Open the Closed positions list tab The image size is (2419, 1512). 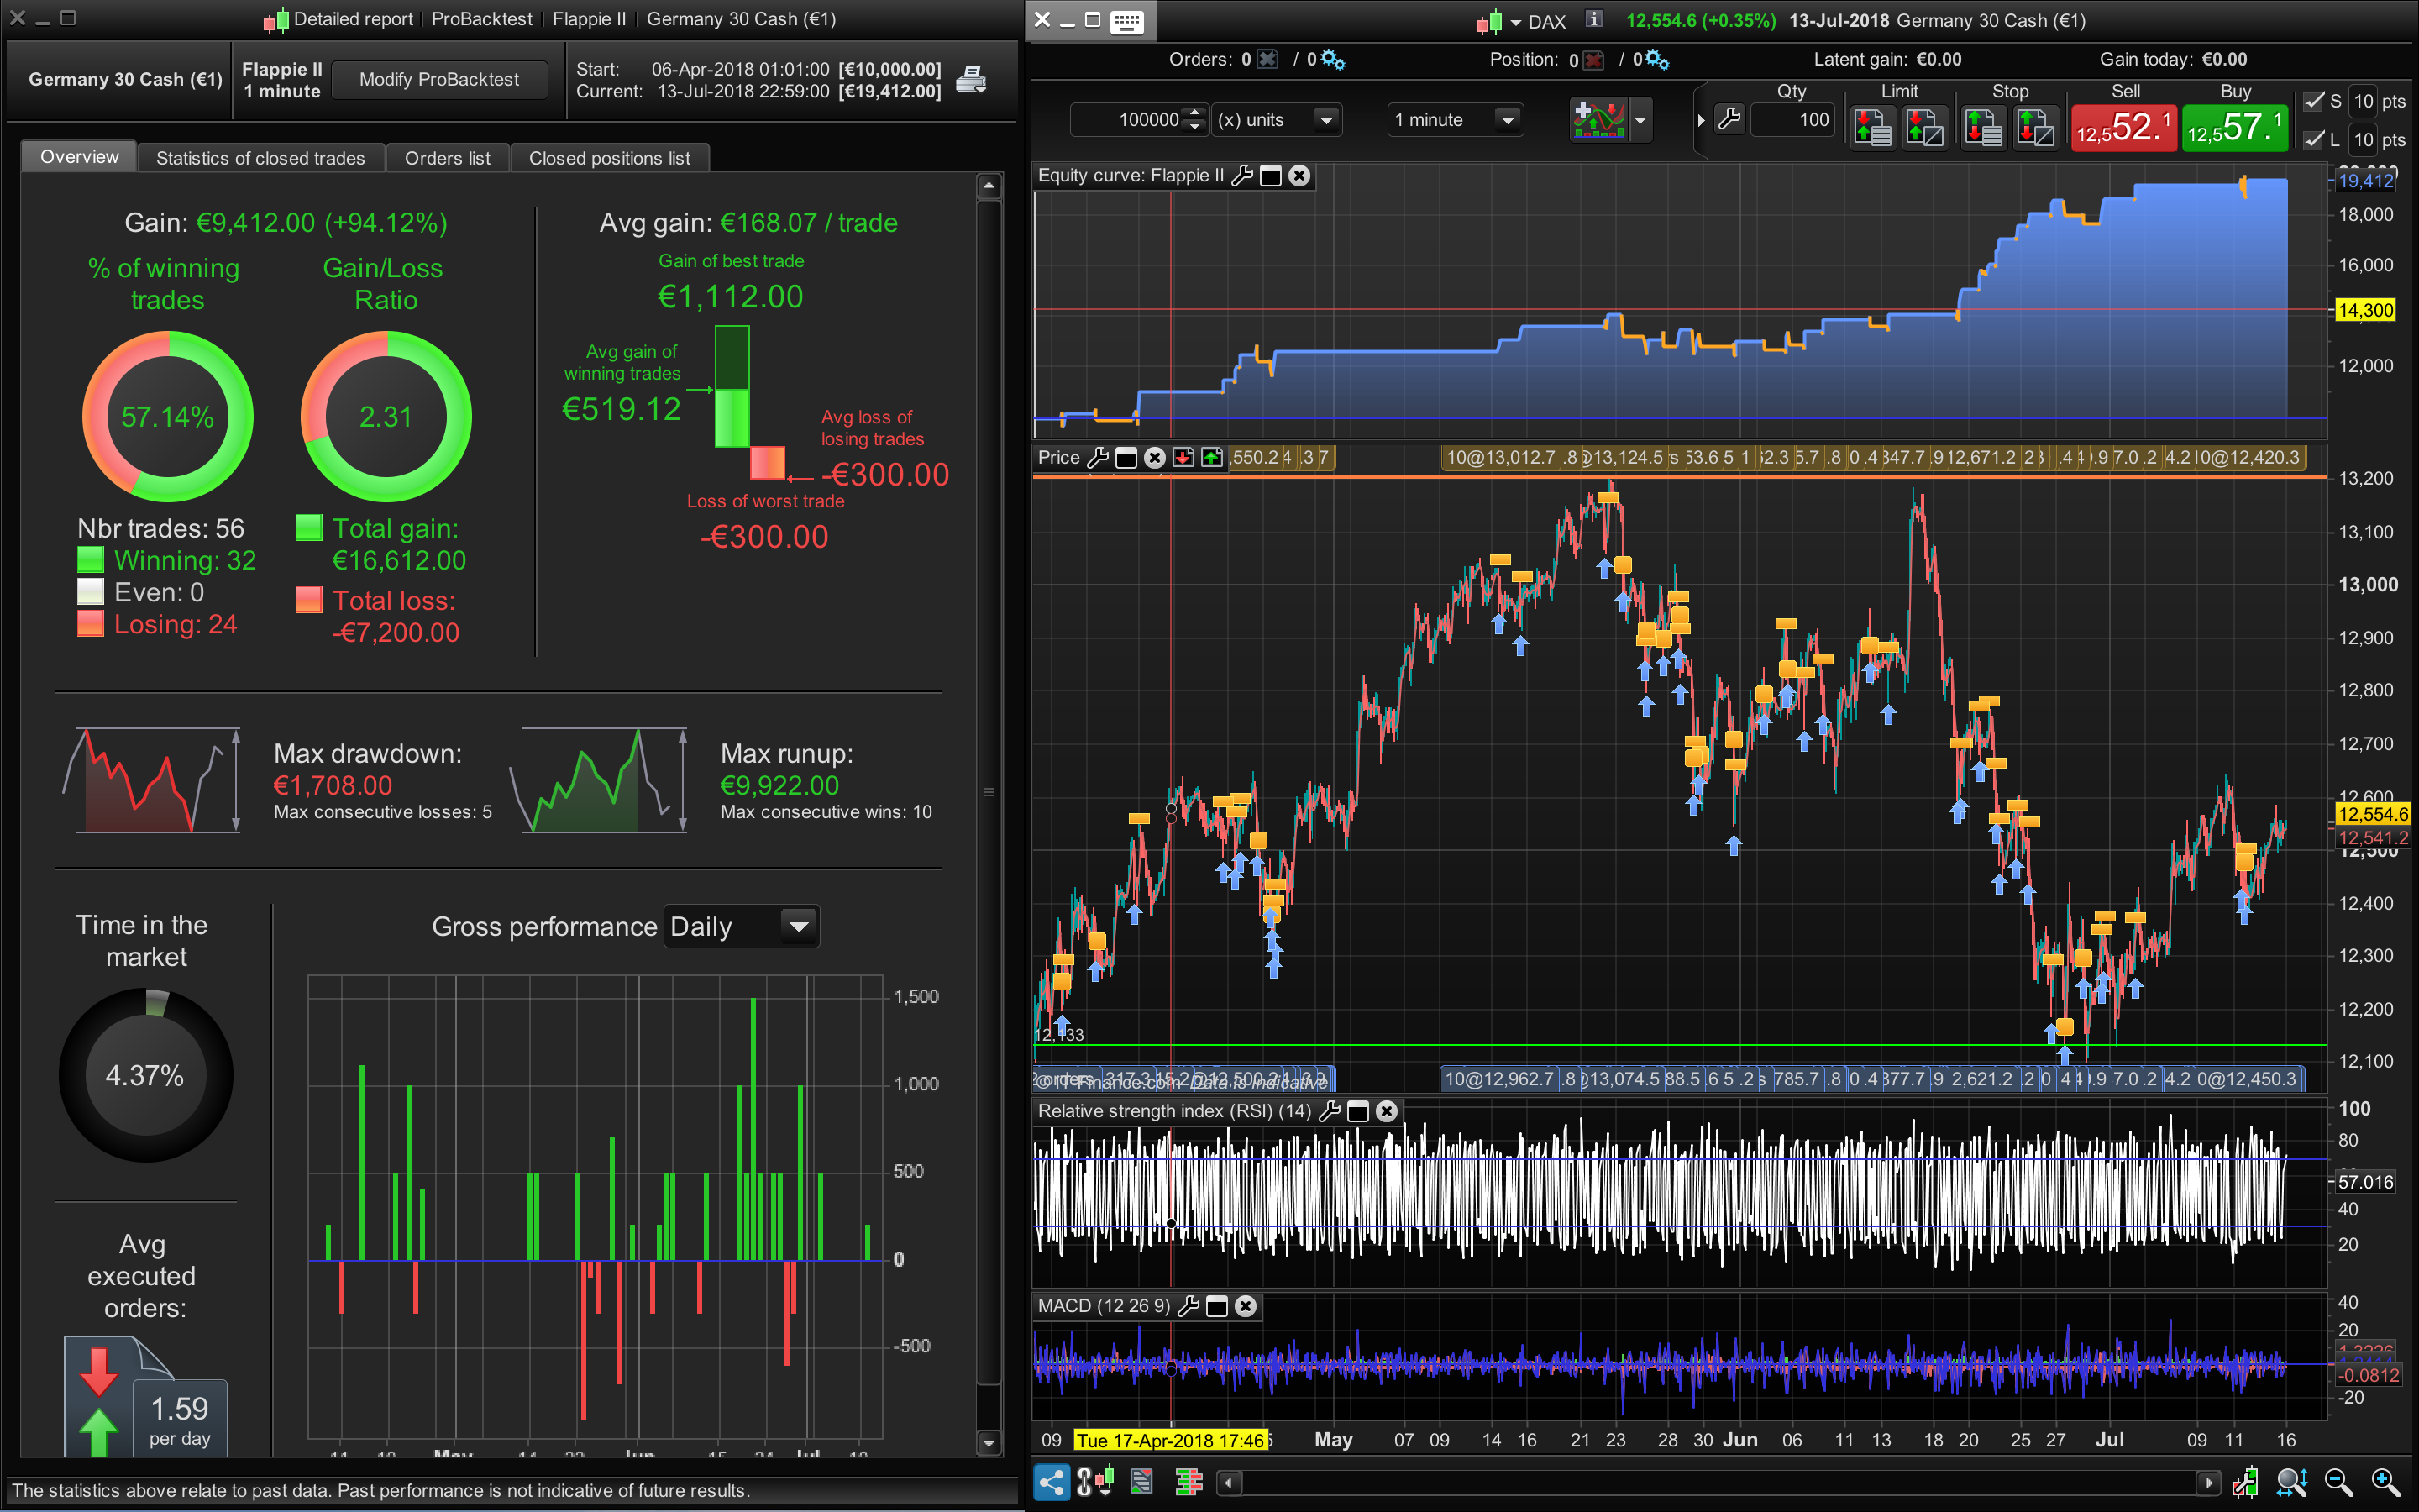609,158
